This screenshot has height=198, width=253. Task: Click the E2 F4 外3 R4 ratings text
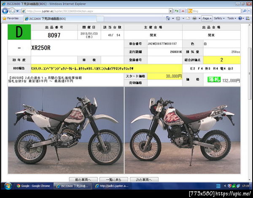[x=212, y=68]
